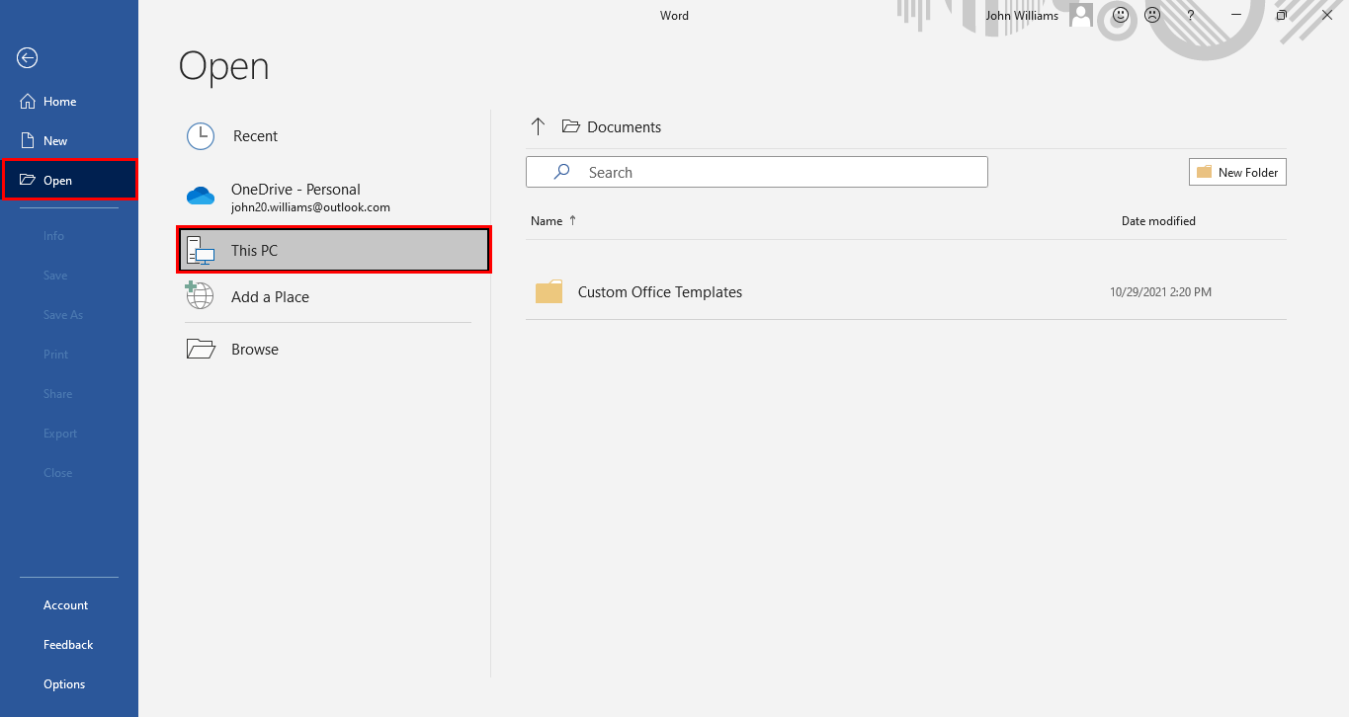Click the john20.williams@outlook.com email text
This screenshot has width=1349, height=717.
310,208
